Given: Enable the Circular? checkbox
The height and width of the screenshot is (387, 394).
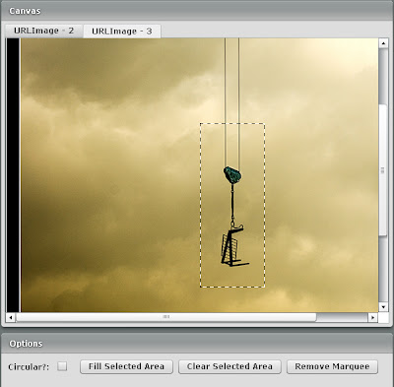Looking at the screenshot, I should click(62, 366).
